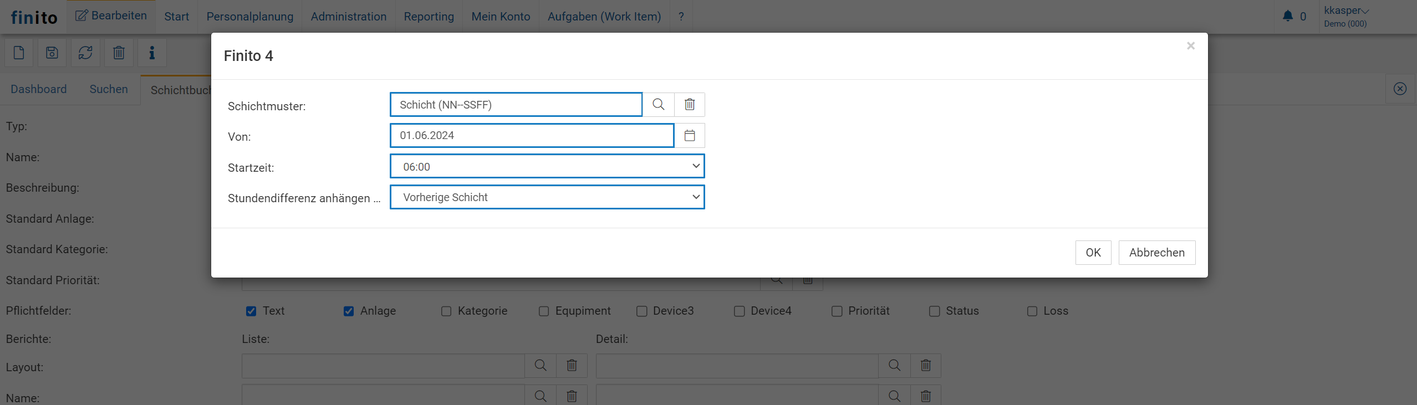Click the Abbrechen button
The width and height of the screenshot is (1417, 405).
pos(1156,253)
